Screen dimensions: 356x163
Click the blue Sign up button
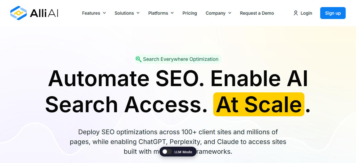pos(333,13)
